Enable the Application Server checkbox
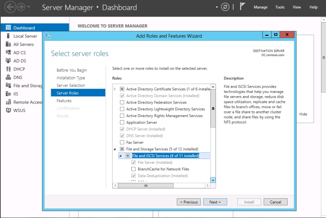326x218 pixels. click(x=122, y=122)
